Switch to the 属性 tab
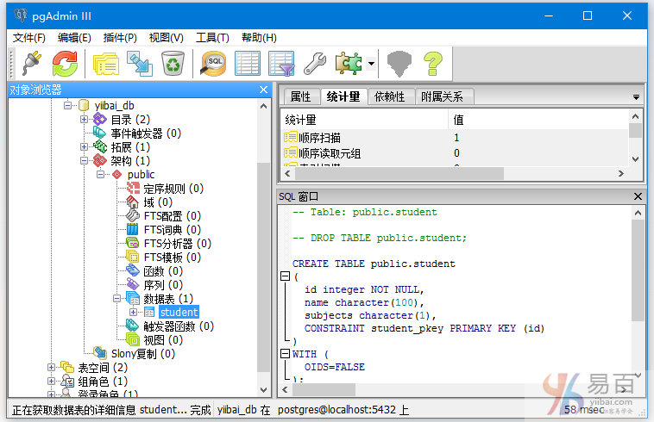Screen dimensions: 654x422 point(300,96)
